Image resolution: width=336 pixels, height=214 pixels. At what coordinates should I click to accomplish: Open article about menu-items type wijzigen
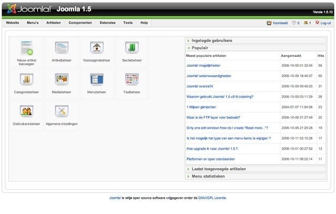point(228,138)
